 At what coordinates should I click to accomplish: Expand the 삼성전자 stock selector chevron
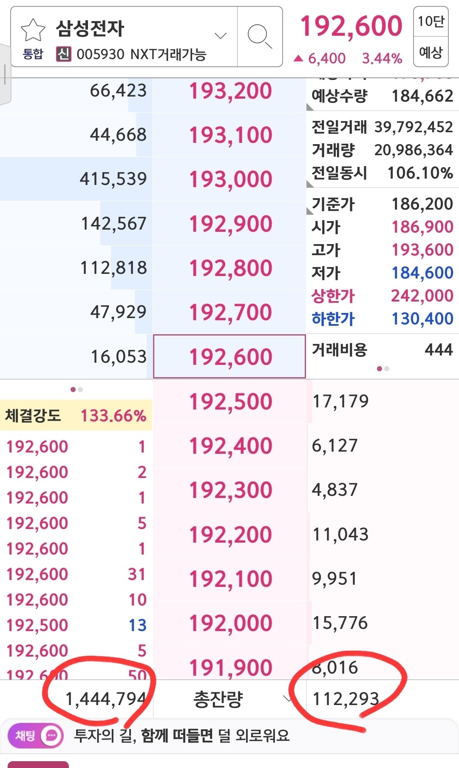point(221,36)
